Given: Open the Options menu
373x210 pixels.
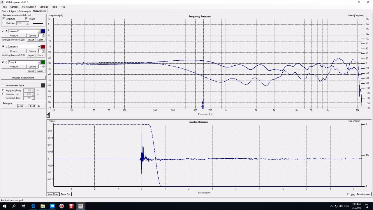Looking at the screenshot, I should pos(14,7).
